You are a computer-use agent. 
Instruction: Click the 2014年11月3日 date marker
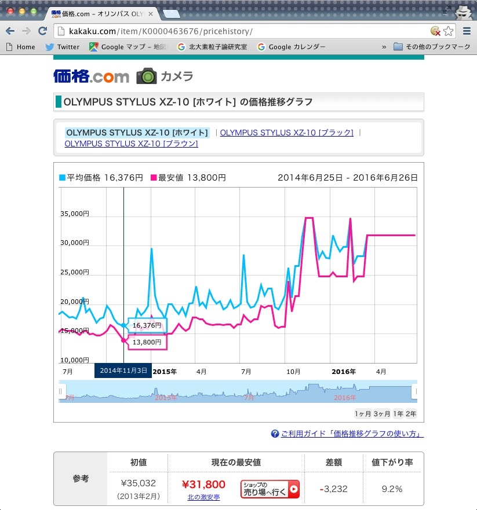click(123, 370)
